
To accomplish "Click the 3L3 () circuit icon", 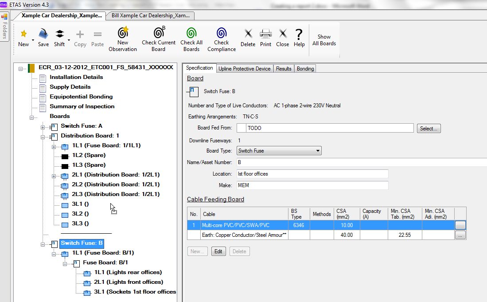I will tap(65, 225).
